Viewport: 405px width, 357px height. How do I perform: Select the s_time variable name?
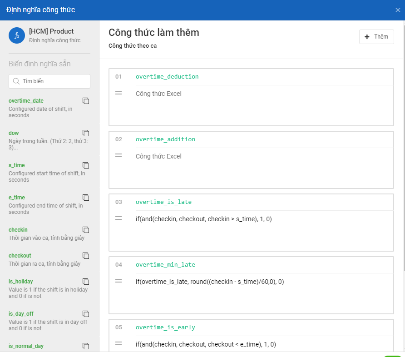click(17, 165)
